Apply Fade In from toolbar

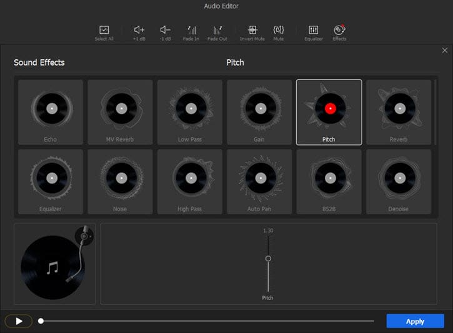coord(191,33)
